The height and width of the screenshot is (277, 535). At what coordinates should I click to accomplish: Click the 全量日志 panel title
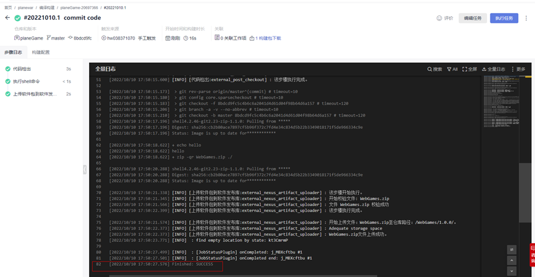coord(105,69)
